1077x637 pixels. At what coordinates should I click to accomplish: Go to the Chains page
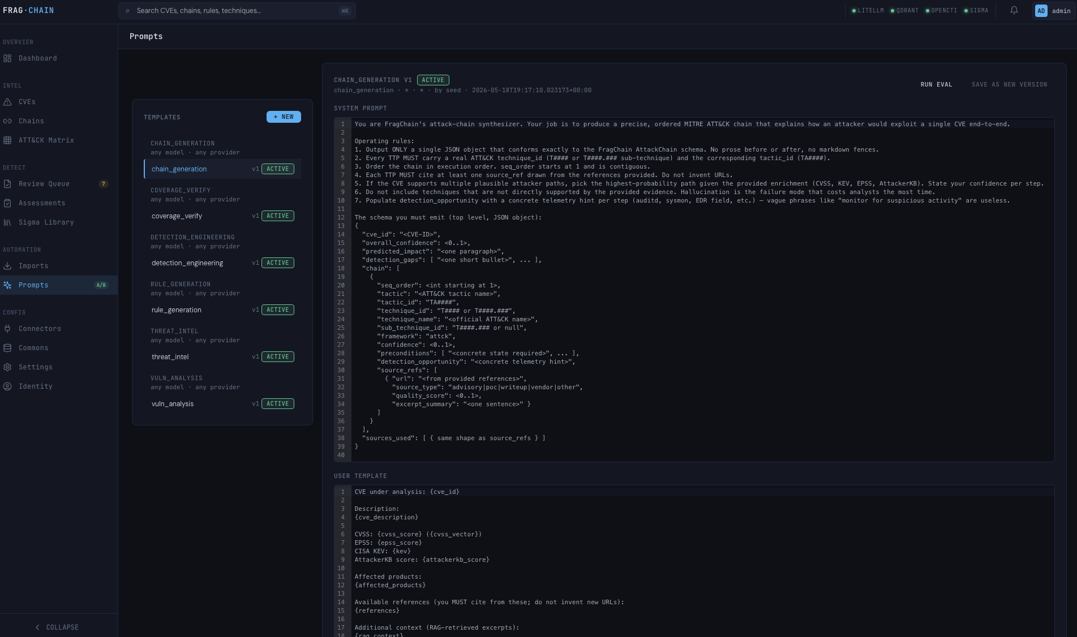[x=59, y=121]
